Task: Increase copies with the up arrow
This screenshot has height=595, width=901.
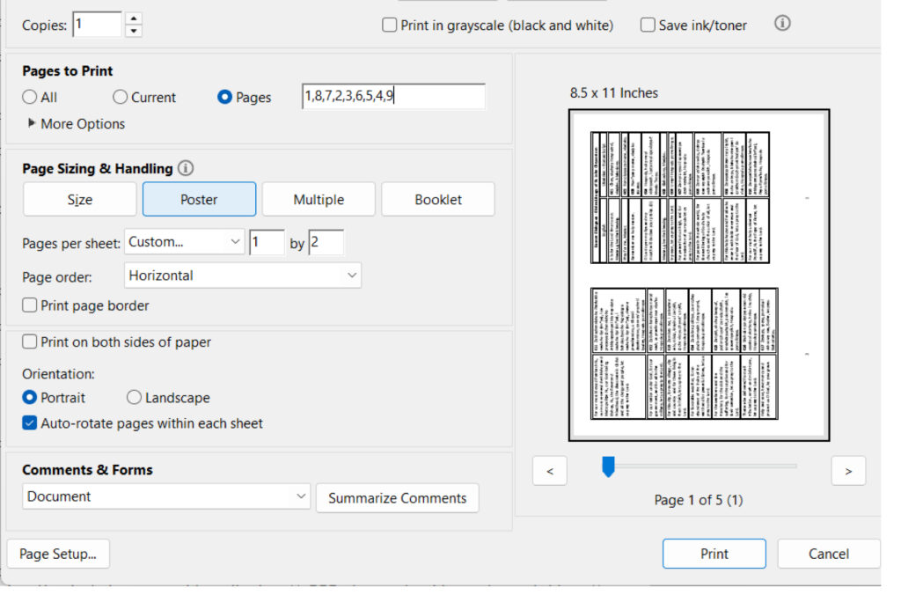Action: 133,18
